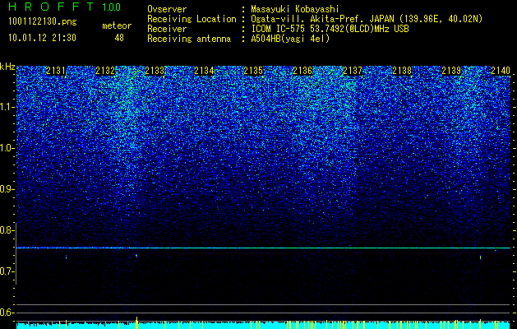Click the 0.7 frequency axis label
Viewport: 517px width, 329px height.
(7, 271)
